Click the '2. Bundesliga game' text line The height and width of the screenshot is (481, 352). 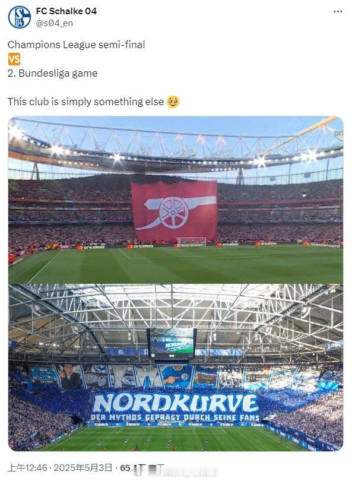click(52, 73)
